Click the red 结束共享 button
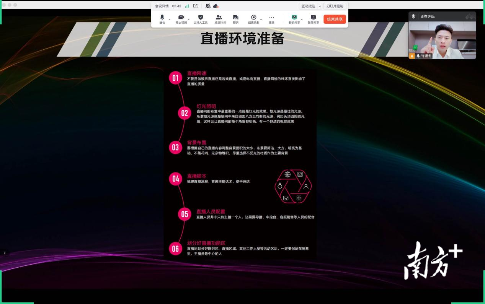The image size is (485, 304). [x=335, y=19]
